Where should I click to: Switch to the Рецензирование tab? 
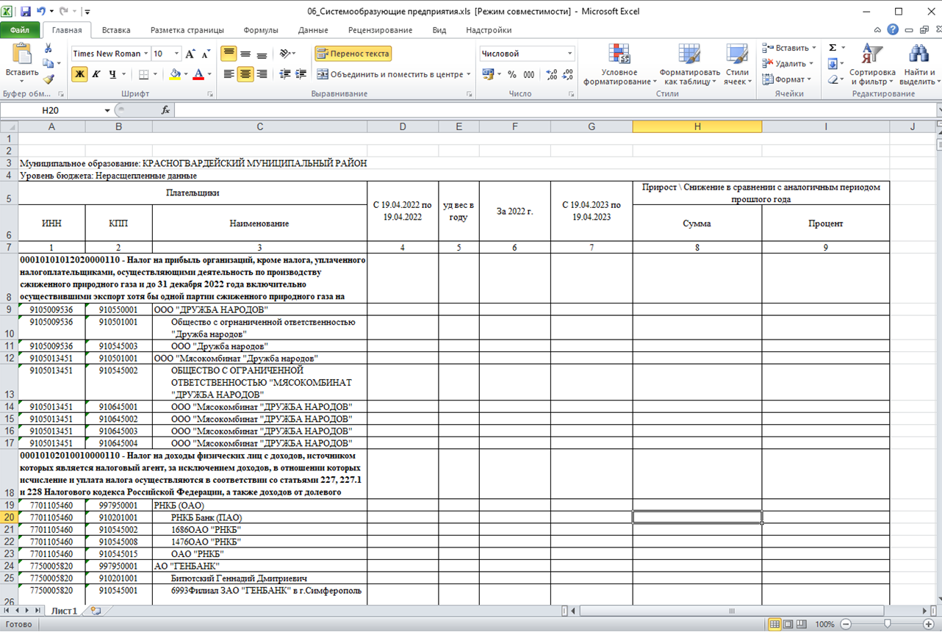pos(380,30)
